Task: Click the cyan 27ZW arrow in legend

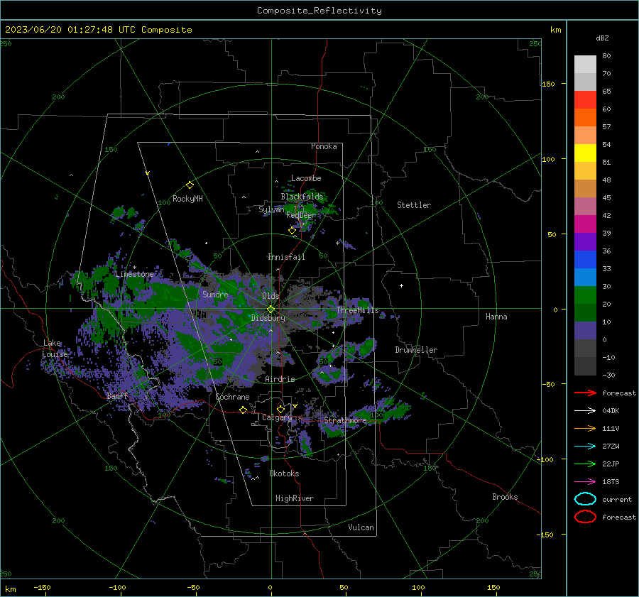Action: coord(585,447)
